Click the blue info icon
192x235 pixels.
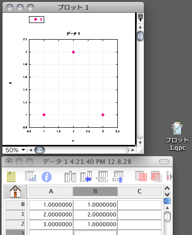[47, 177]
